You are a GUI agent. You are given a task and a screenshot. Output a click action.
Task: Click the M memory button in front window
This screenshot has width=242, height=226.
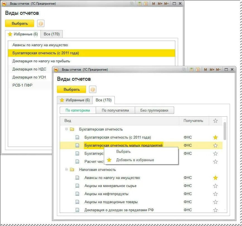tap(205, 70)
